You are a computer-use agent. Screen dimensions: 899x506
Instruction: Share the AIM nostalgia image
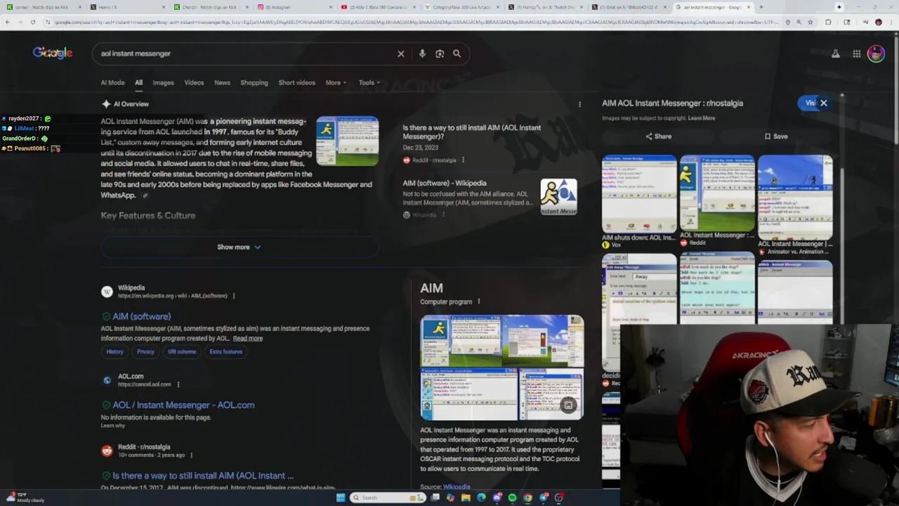(659, 136)
